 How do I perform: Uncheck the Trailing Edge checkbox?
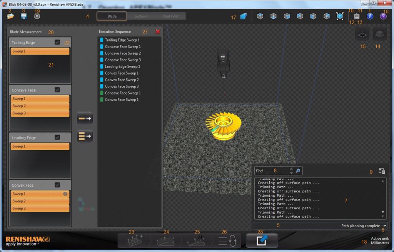coord(57,42)
